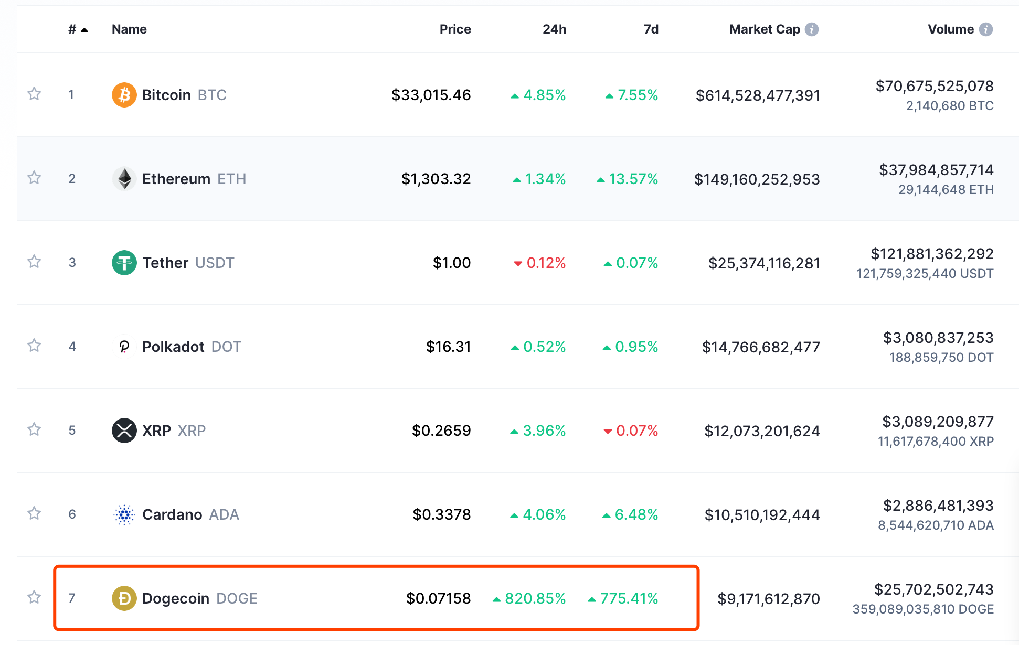The image size is (1019, 645).
Task: Toggle the Tether watchlist star
Action: click(34, 262)
